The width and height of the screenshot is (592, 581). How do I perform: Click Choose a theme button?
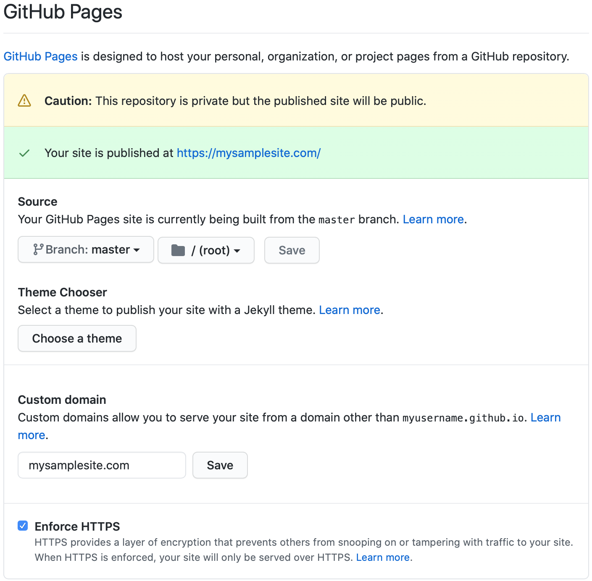click(x=77, y=338)
